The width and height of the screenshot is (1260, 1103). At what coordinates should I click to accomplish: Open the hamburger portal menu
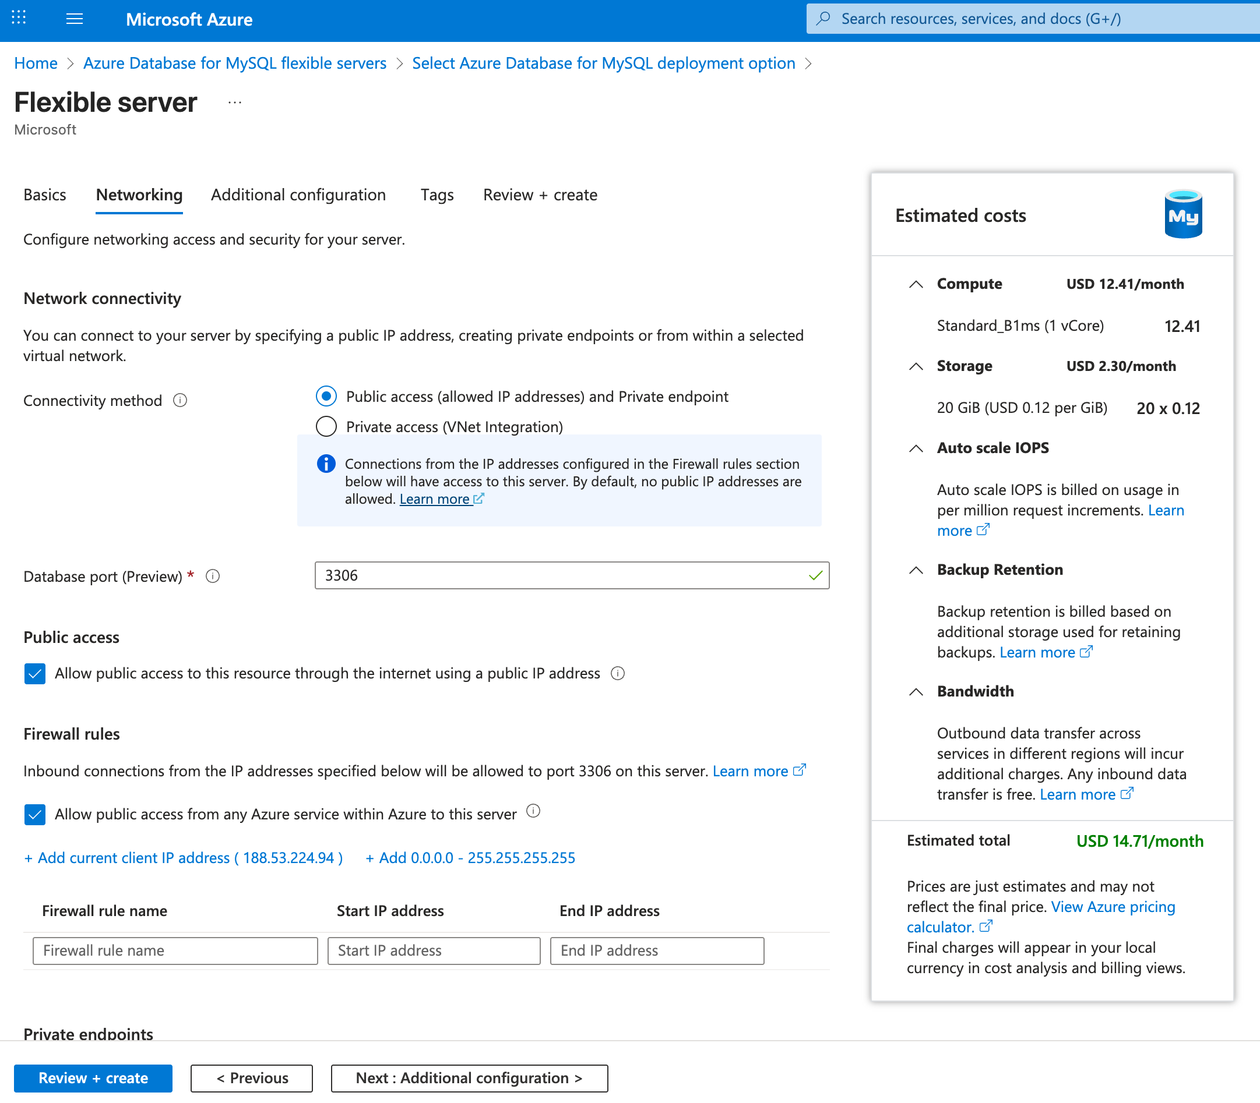click(x=75, y=19)
